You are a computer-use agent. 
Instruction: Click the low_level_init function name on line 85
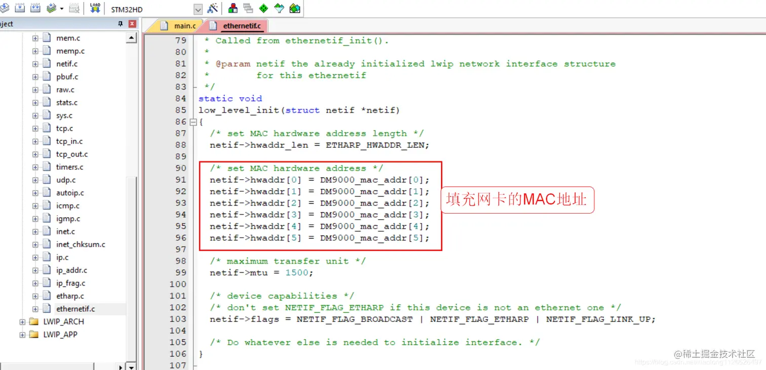click(239, 110)
